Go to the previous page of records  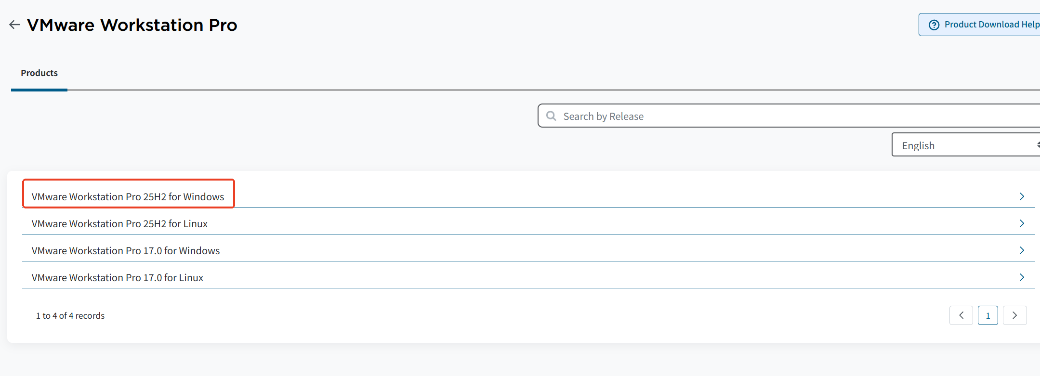pyautogui.click(x=961, y=315)
